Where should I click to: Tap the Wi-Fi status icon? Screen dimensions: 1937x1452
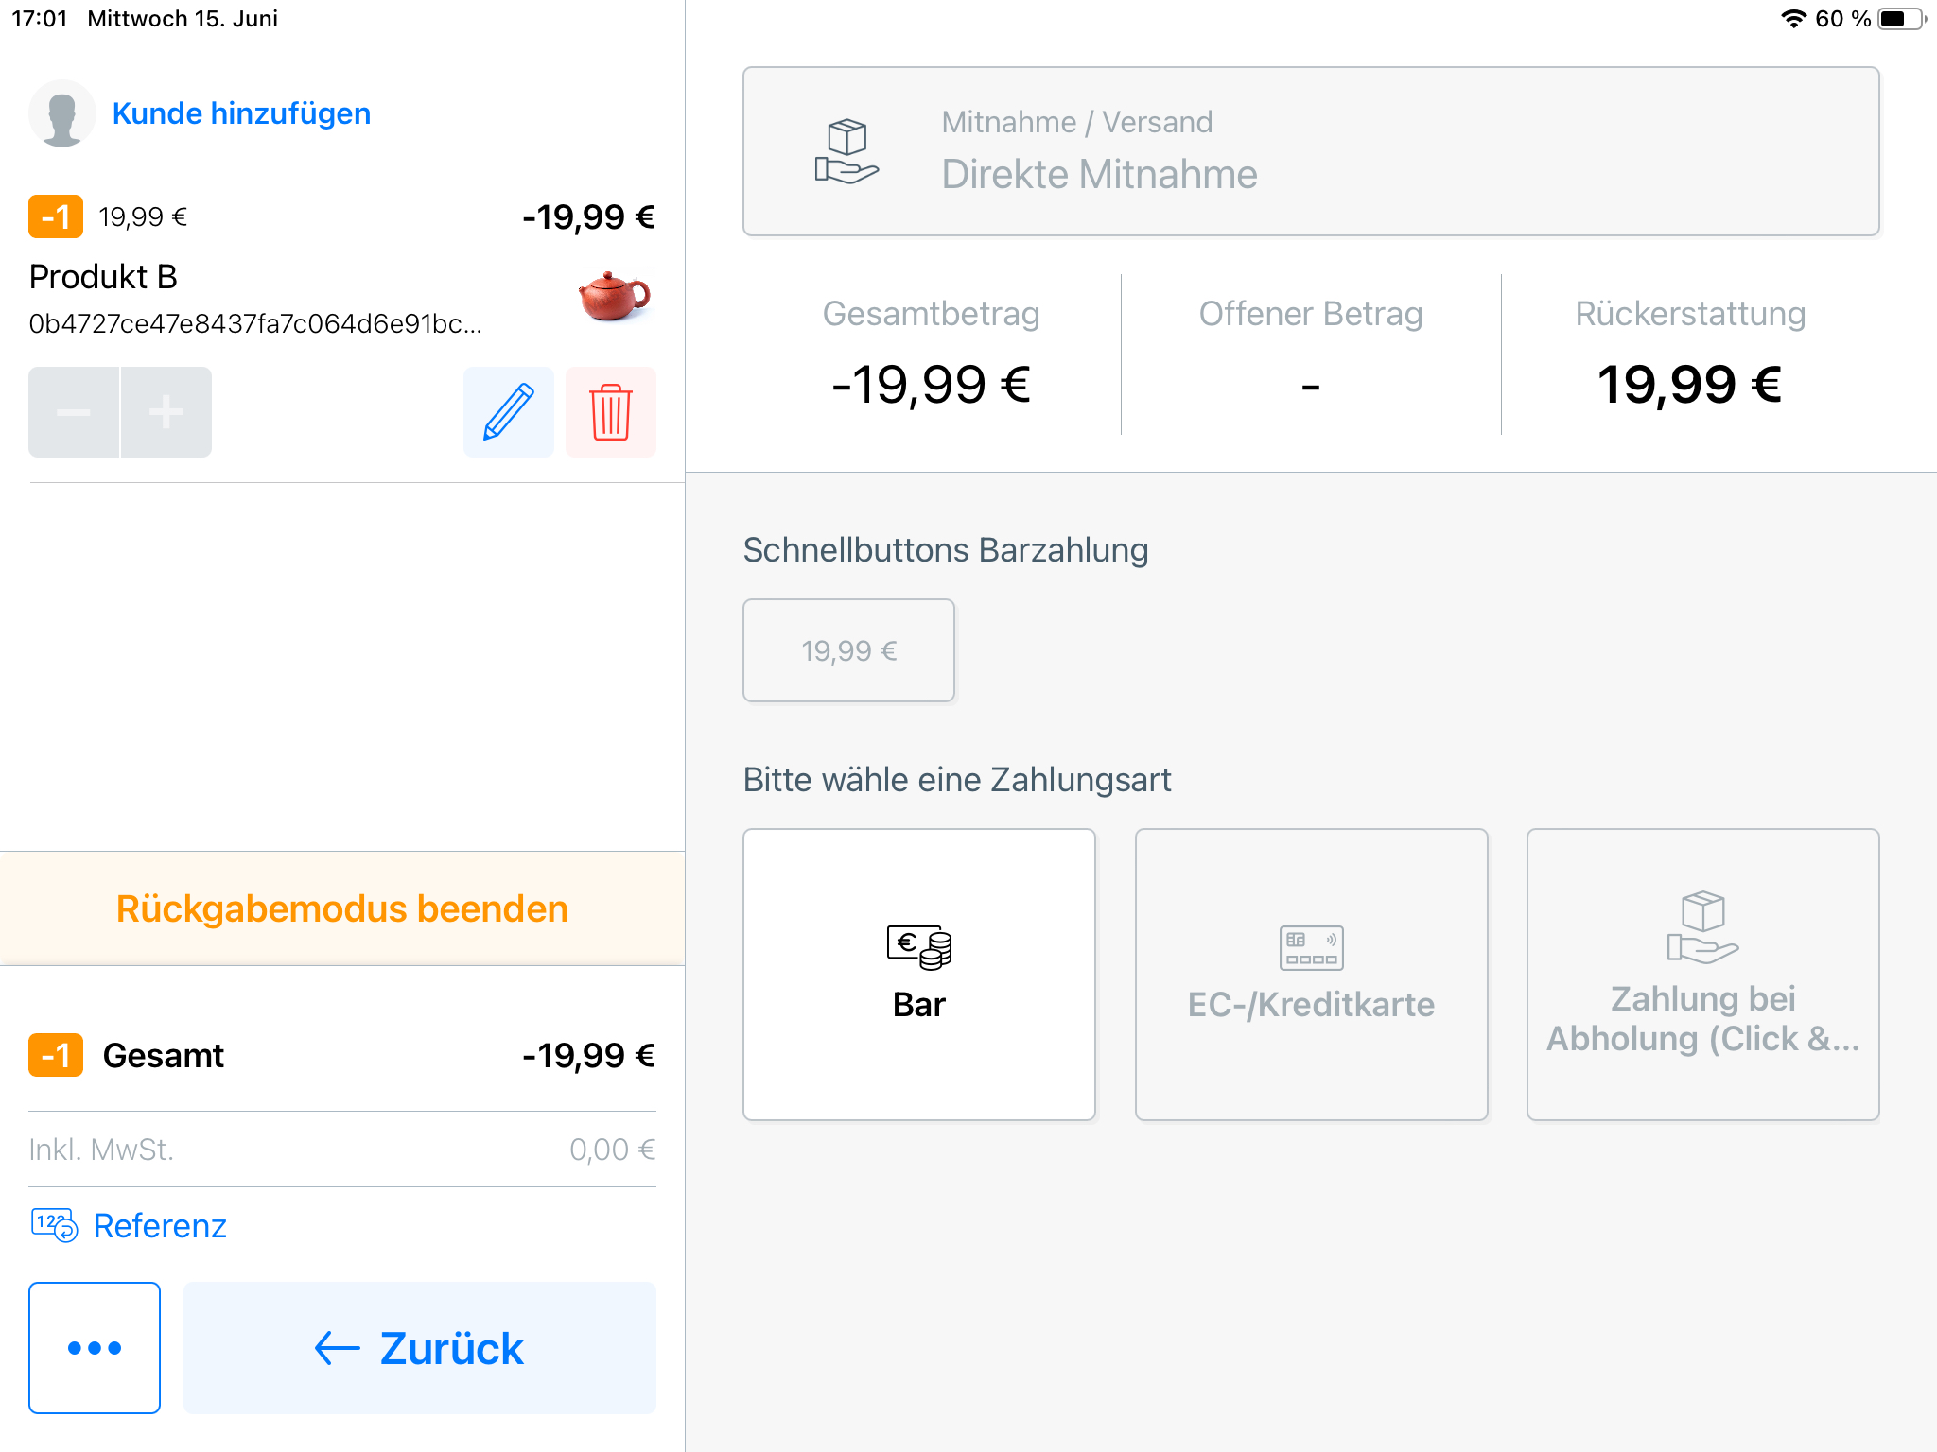(1793, 19)
